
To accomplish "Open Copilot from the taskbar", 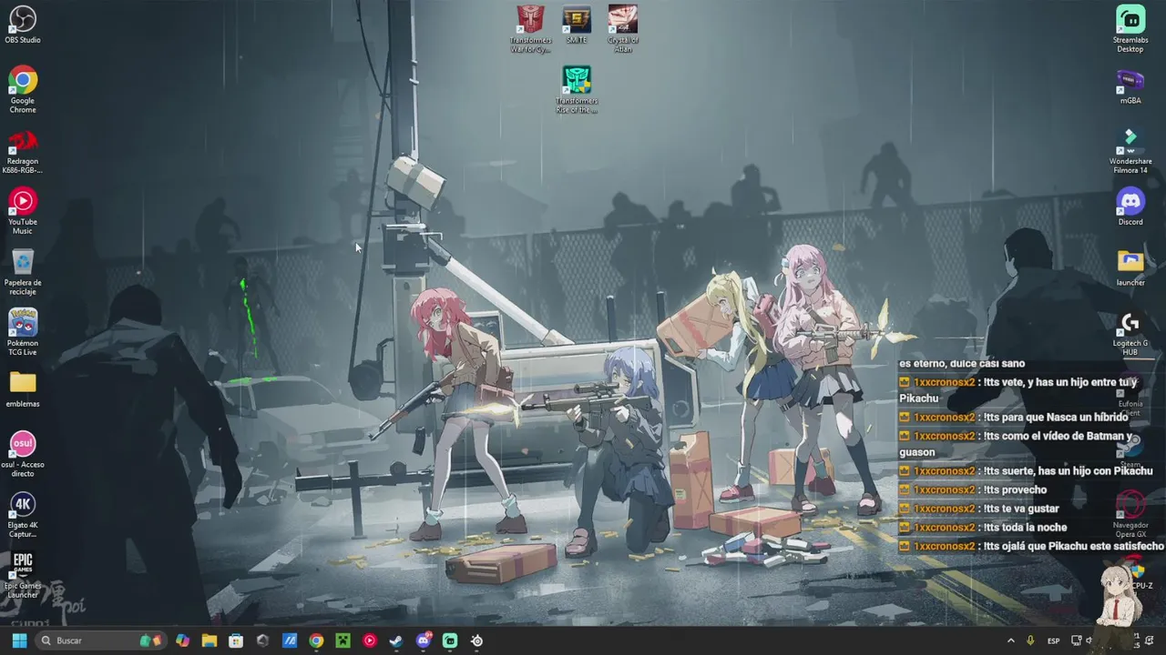I will pyautogui.click(x=183, y=640).
